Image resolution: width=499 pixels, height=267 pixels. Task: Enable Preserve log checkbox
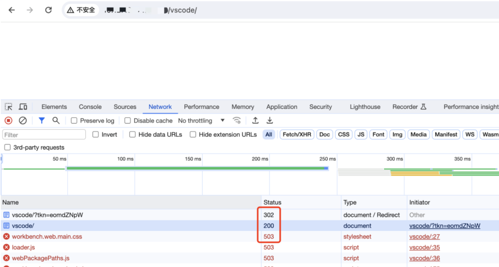click(74, 121)
